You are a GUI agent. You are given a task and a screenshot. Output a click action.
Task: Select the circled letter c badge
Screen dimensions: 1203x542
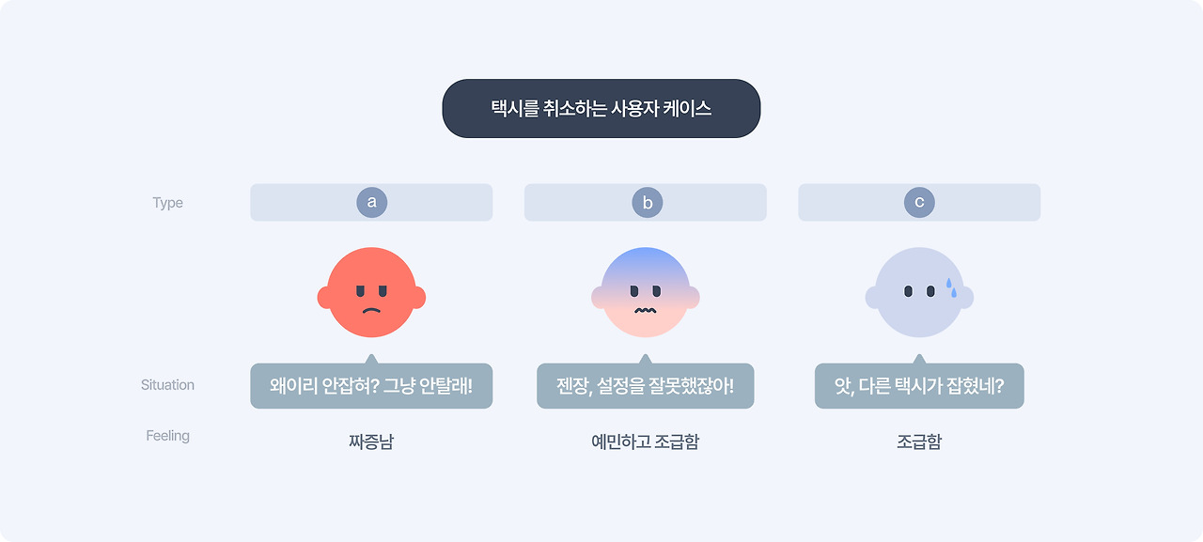(919, 202)
